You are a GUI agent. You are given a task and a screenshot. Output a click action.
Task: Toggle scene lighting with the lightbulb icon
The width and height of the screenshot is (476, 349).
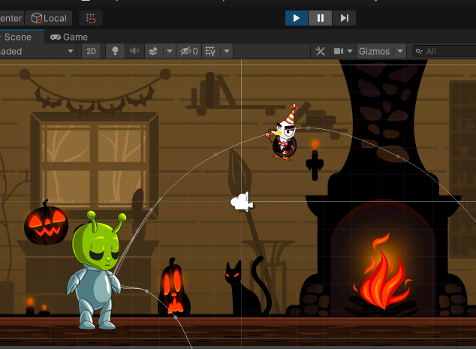tap(115, 51)
